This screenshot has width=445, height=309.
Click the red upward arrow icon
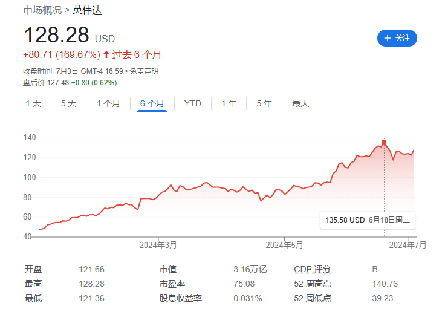[106, 54]
